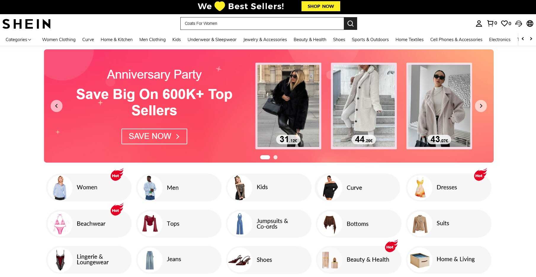Image resolution: width=536 pixels, height=277 pixels.
Task: Click the SHOP NOW yellow button
Action: (321, 6)
